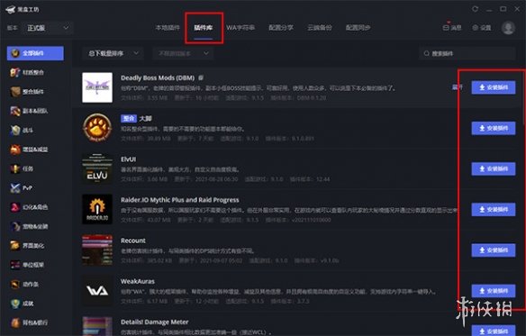
Task: Select the 全部插件 (all addons) category
Action: (x=35, y=53)
